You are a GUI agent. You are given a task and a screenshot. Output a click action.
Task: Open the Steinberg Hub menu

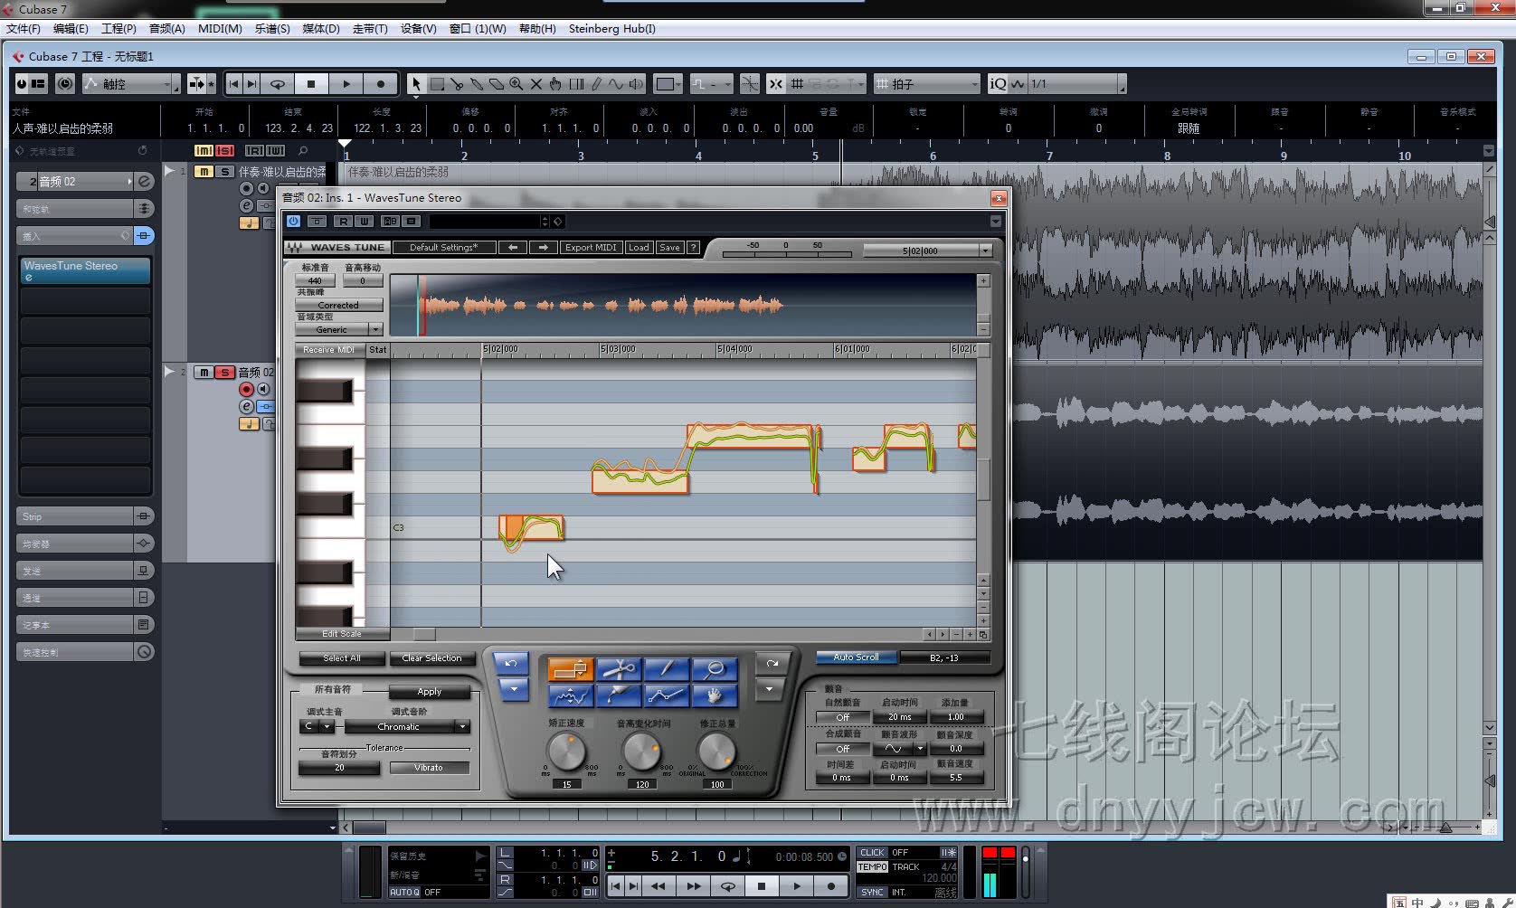[611, 29]
